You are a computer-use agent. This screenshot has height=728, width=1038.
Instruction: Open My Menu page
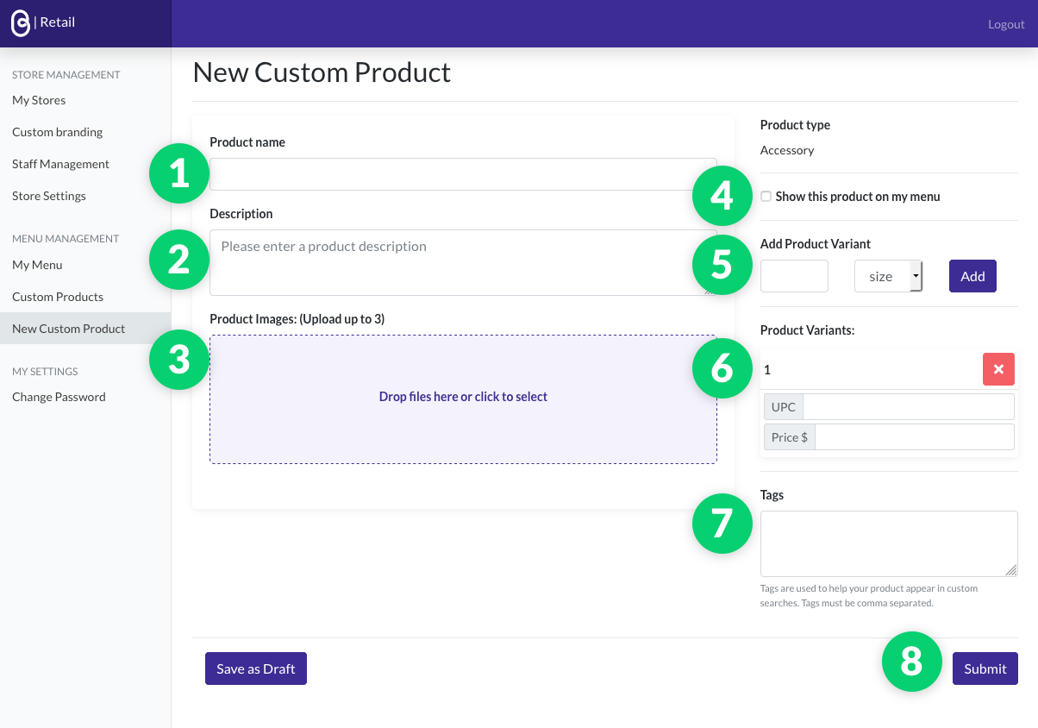coord(37,265)
